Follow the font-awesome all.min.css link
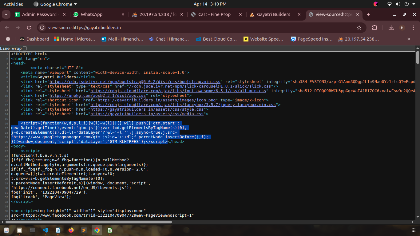This screenshot has width=420, height=236. (x=178, y=91)
